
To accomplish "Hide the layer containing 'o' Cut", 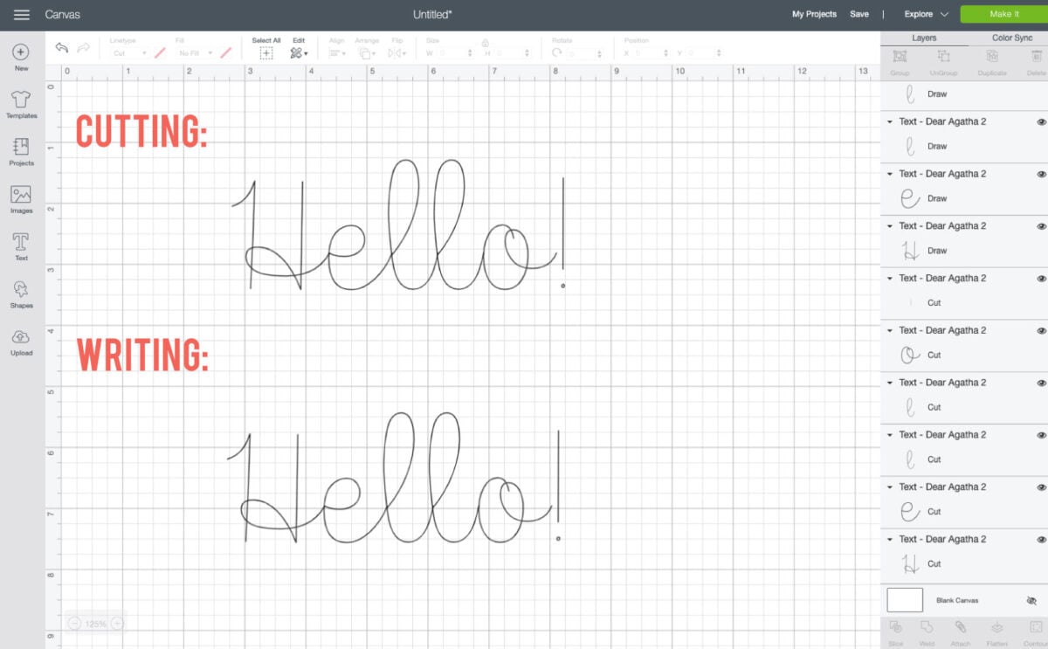I will [1041, 330].
